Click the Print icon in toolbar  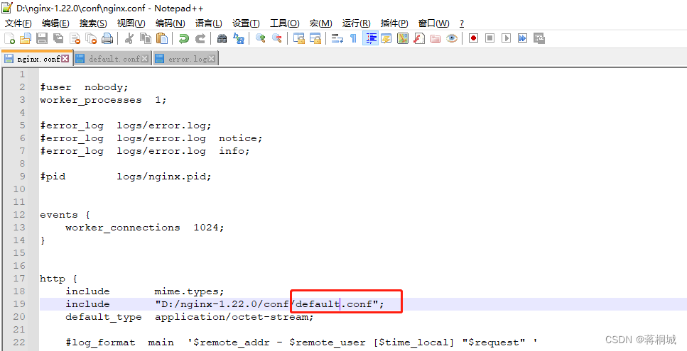coord(107,38)
